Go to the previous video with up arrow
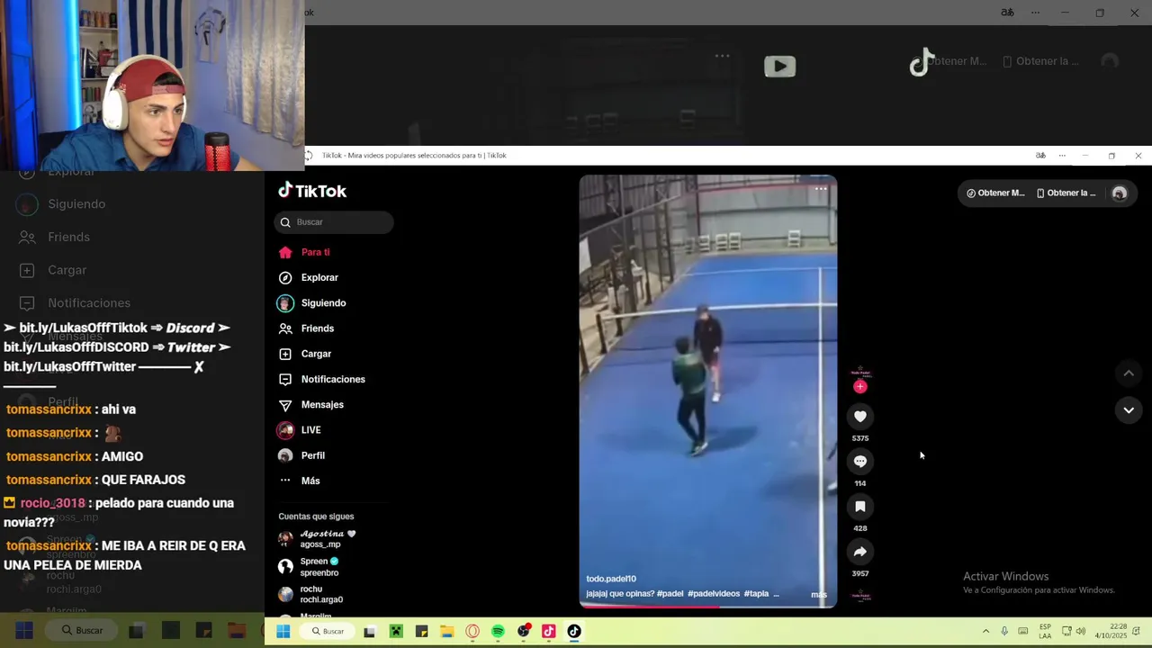This screenshot has height=648, width=1152. 1129,373
